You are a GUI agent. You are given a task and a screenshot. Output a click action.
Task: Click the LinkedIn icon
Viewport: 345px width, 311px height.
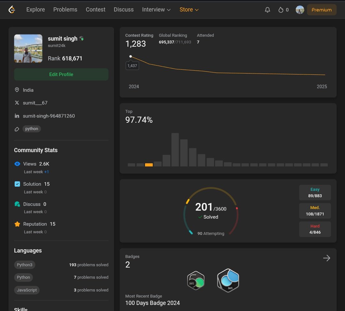pyautogui.click(x=17, y=116)
